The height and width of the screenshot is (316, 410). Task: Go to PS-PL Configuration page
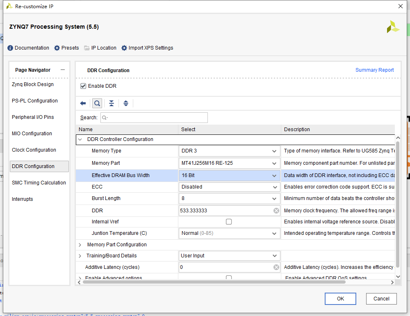pyautogui.click(x=35, y=101)
